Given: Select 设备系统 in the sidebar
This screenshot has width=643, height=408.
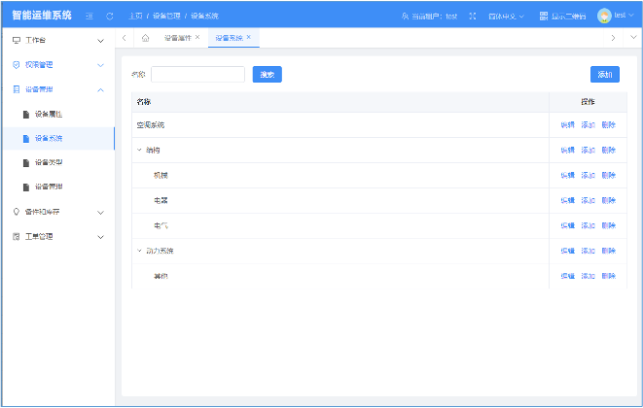Looking at the screenshot, I should click(x=58, y=139).
